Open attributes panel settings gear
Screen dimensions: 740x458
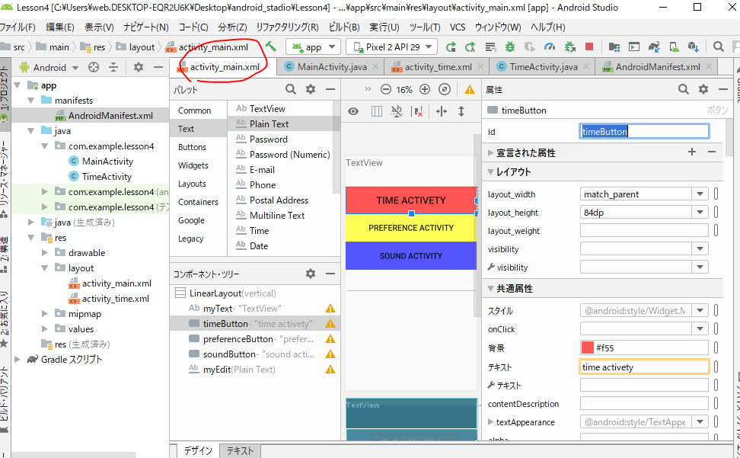[703, 89]
